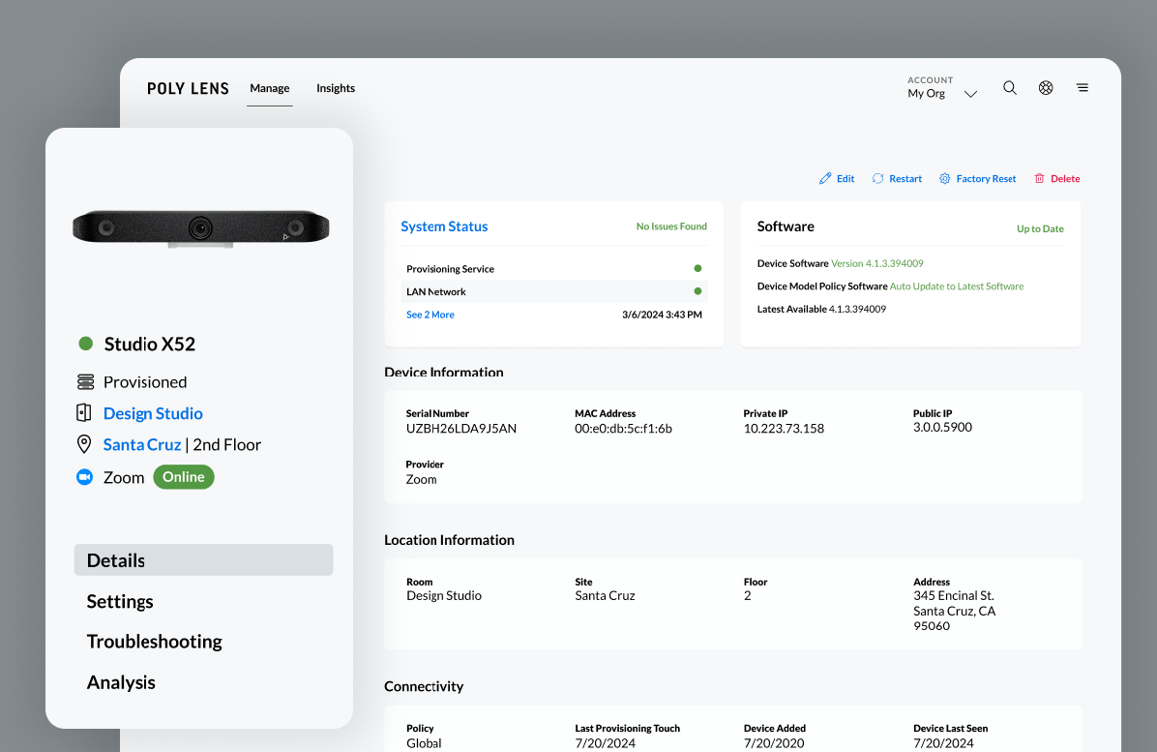Switch to the Insights tab
This screenshot has height=752, width=1157.
(x=336, y=88)
